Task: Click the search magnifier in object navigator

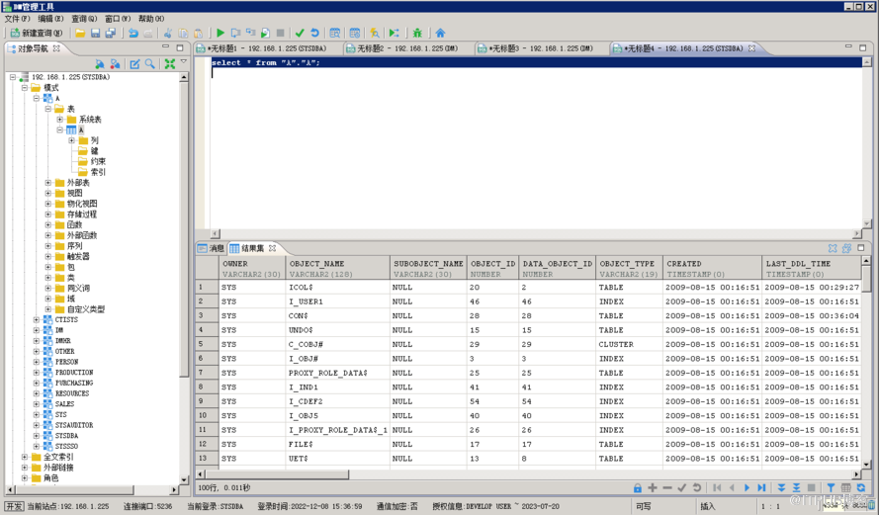Action: coord(150,64)
